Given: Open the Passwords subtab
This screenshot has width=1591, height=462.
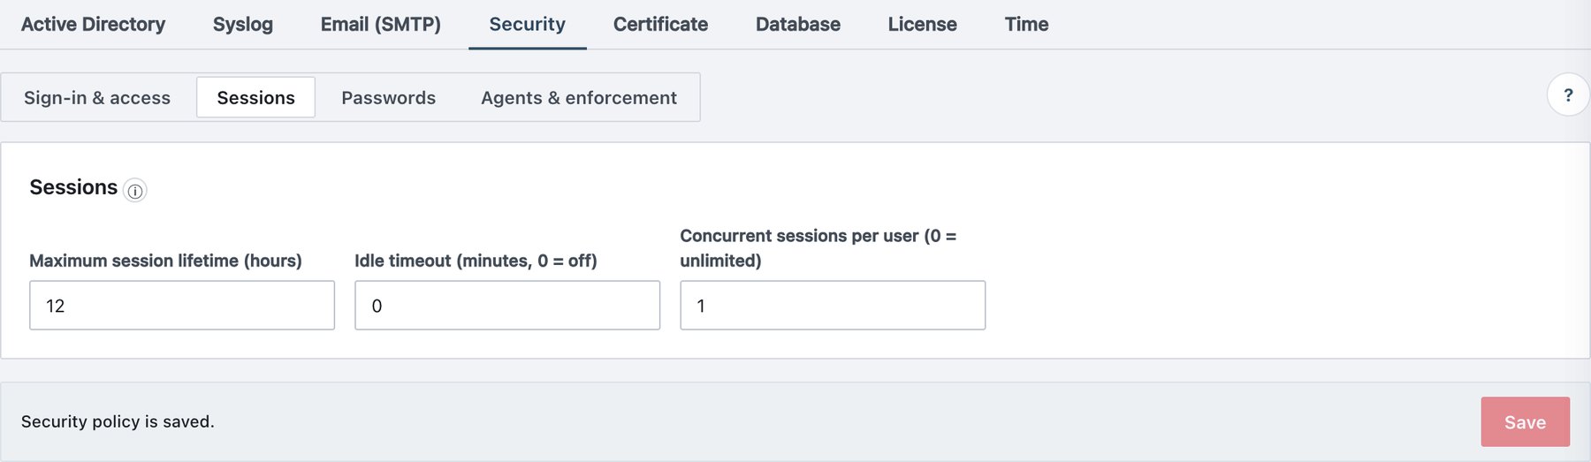Looking at the screenshot, I should click(x=389, y=97).
